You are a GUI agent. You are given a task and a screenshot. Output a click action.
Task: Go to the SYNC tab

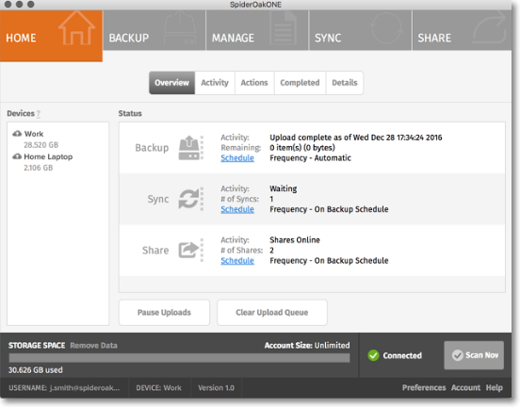361,30
